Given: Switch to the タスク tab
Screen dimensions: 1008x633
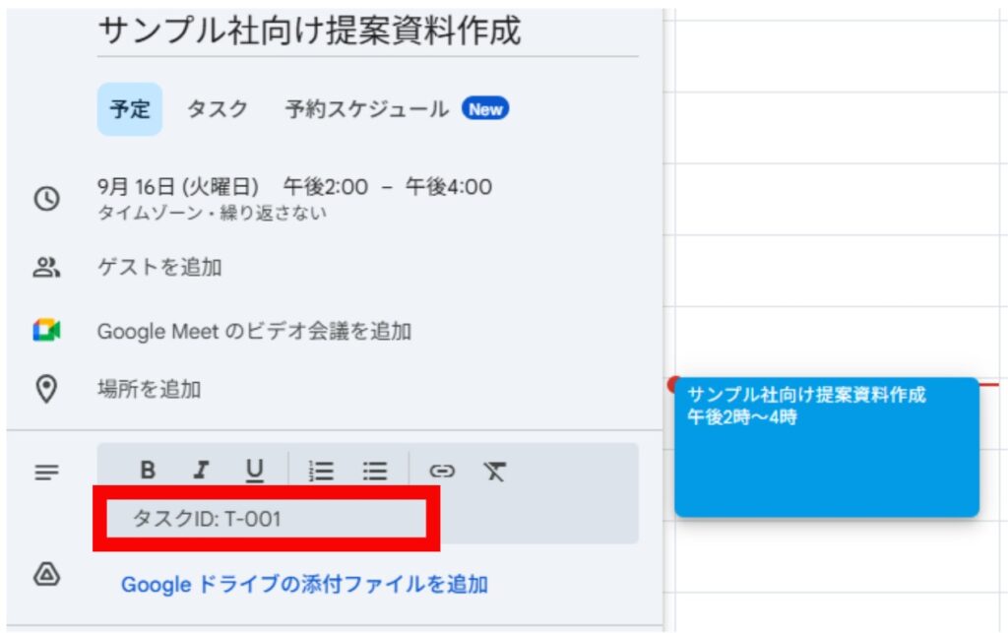Looking at the screenshot, I should click(218, 109).
